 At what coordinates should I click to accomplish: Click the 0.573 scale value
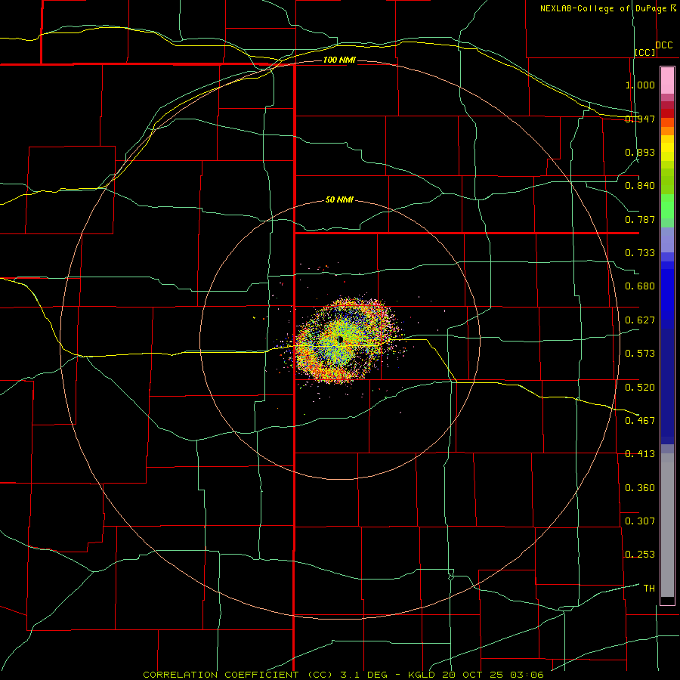point(640,354)
